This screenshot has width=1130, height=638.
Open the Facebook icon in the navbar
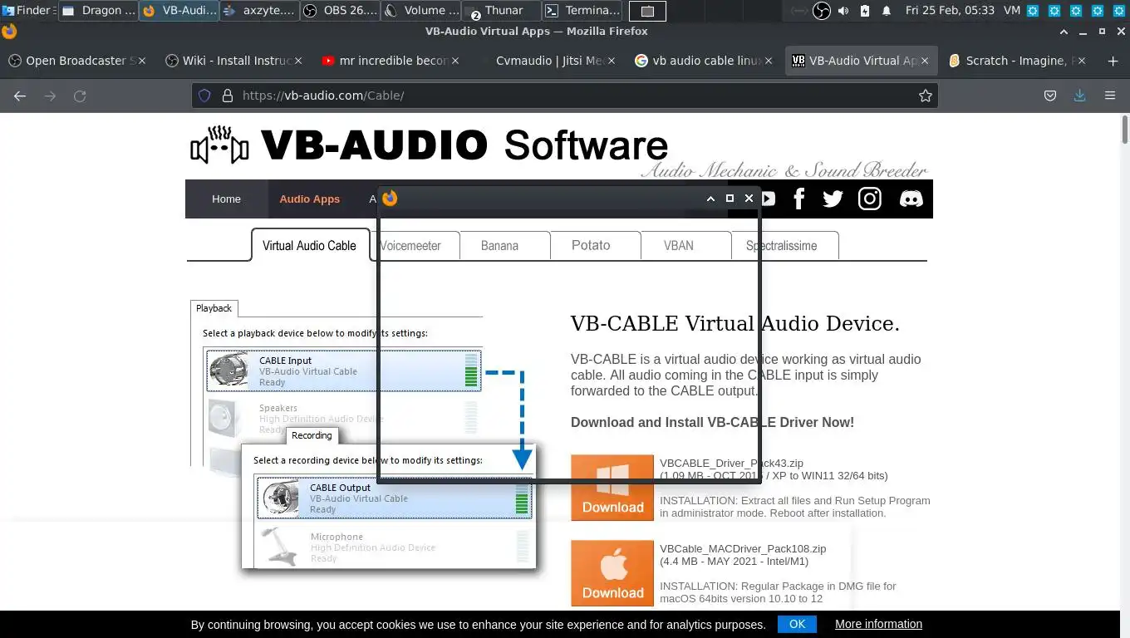pos(798,199)
